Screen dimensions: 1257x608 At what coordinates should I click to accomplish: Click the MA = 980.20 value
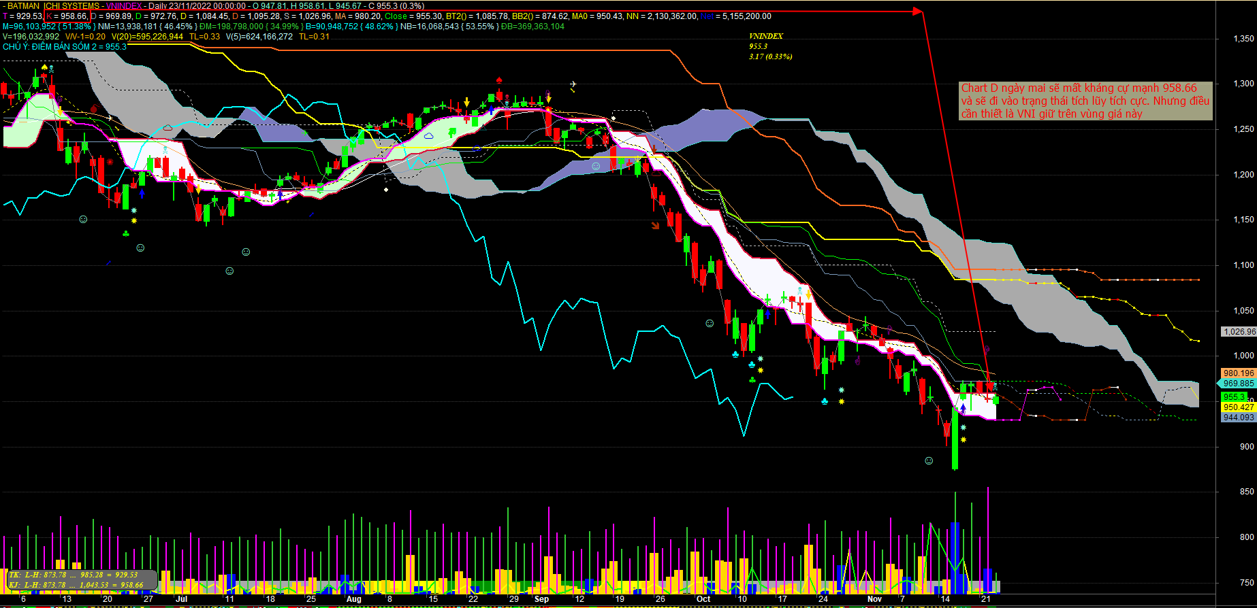[357, 16]
